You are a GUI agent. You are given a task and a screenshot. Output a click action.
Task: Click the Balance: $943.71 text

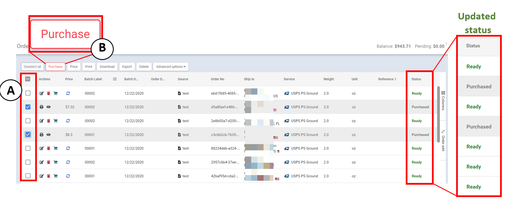[x=394, y=46]
